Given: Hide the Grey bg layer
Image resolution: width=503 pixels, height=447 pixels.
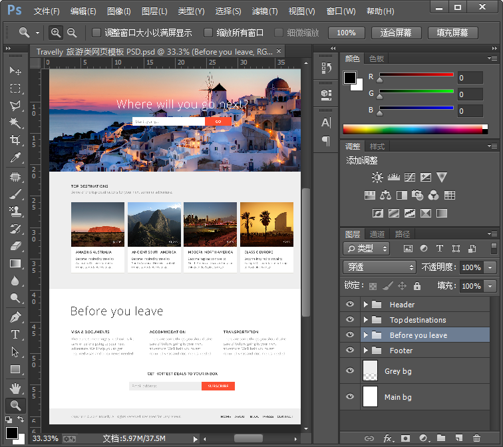Looking at the screenshot, I should point(350,371).
